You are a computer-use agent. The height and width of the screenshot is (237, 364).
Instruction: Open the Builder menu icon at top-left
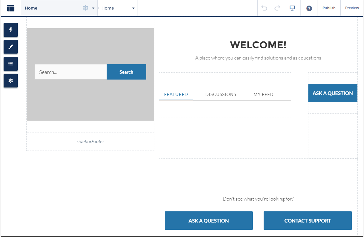click(11, 8)
